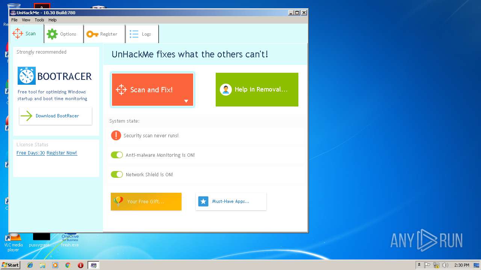Click the orange key Register icon
The image size is (481, 270).
[x=92, y=34]
